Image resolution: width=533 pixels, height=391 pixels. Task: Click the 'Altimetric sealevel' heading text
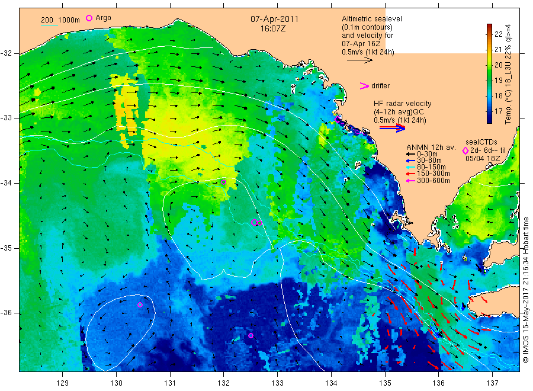pyautogui.click(x=371, y=19)
